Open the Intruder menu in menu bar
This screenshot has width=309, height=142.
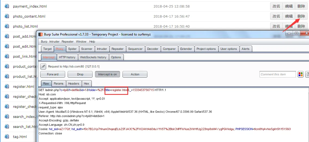54,41
